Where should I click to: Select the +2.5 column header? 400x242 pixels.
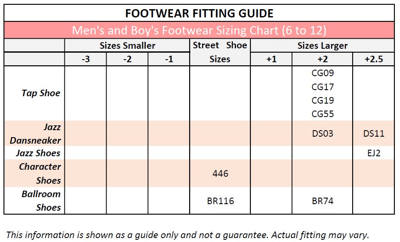pyautogui.click(x=374, y=59)
